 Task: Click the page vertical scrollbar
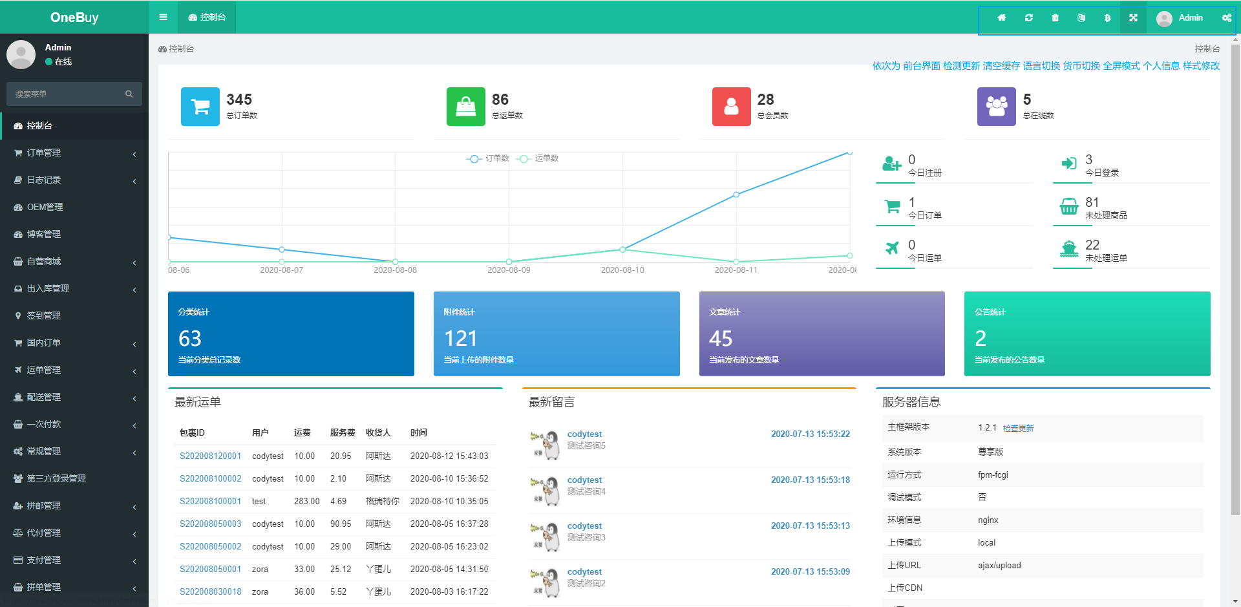[1236, 279]
